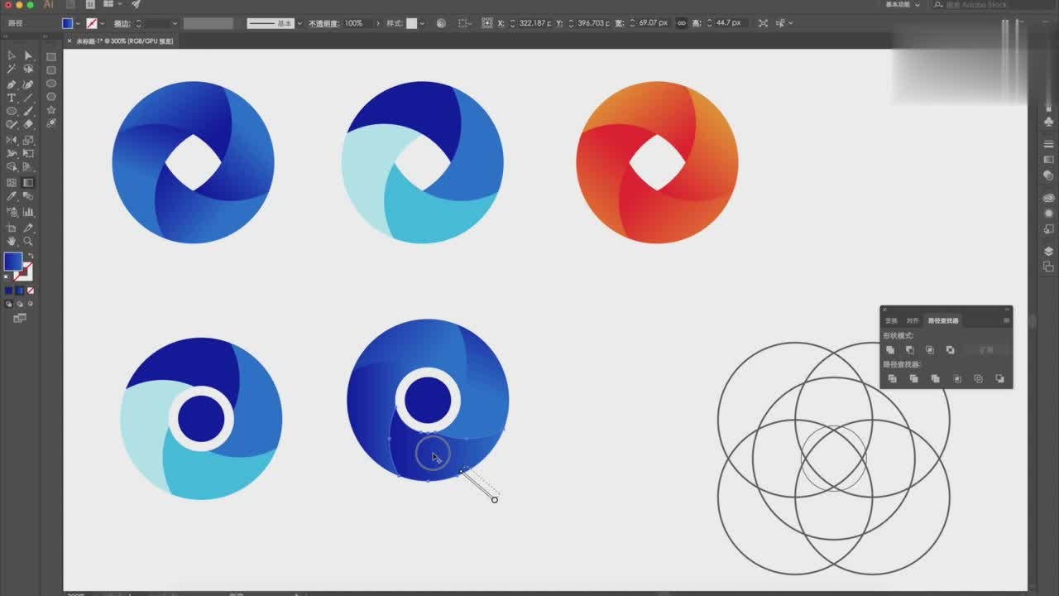The height and width of the screenshot is (596, 1059).
Task: Select the Hand tool
Action: tap(12, 241)
